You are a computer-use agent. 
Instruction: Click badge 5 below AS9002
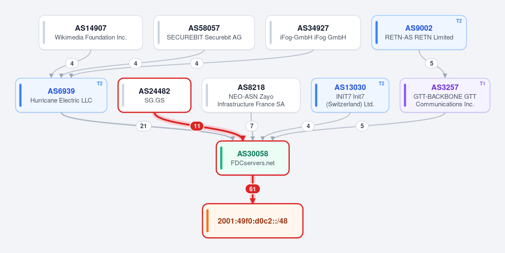[x=432, y=63]
